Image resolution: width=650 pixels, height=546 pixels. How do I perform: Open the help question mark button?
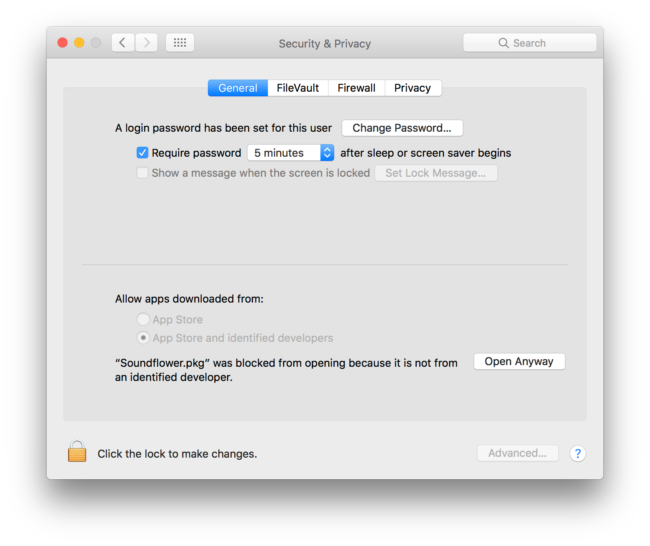click(577, 453)
